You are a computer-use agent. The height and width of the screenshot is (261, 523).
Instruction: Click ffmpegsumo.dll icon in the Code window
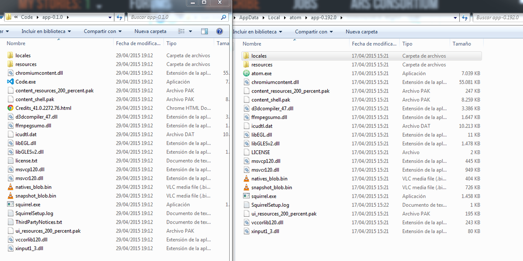point(10,126)
